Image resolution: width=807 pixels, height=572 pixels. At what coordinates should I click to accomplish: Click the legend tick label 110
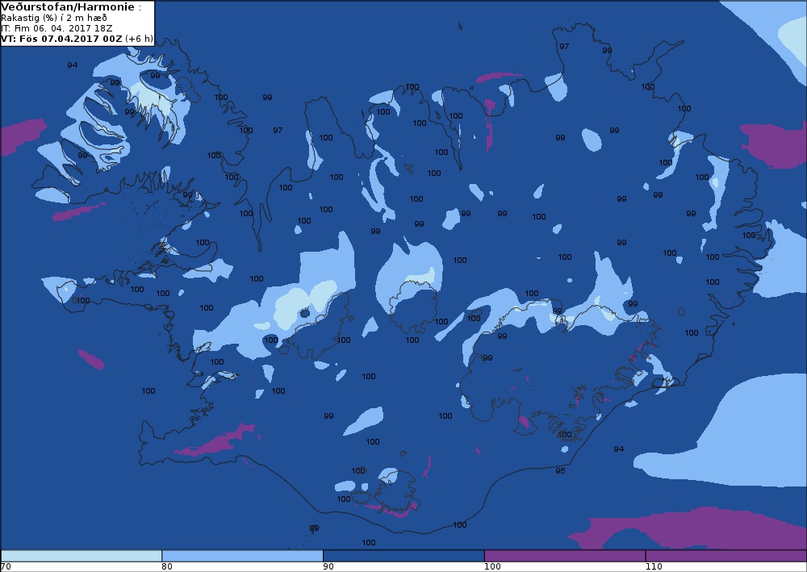click(x=654, y=567)
